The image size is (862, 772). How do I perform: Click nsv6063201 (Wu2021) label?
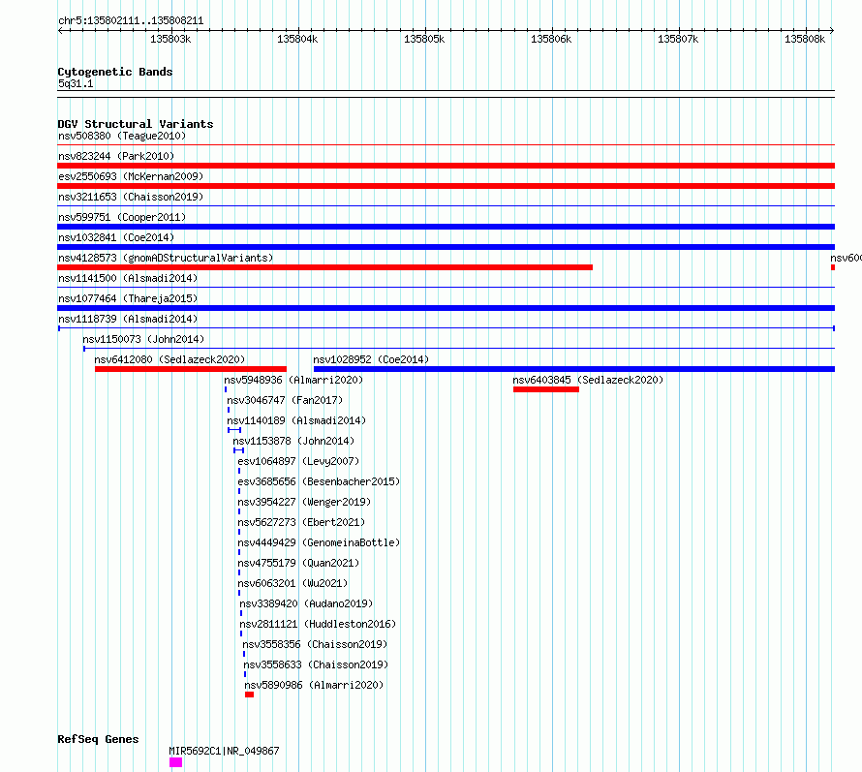(x=293, y=583)
